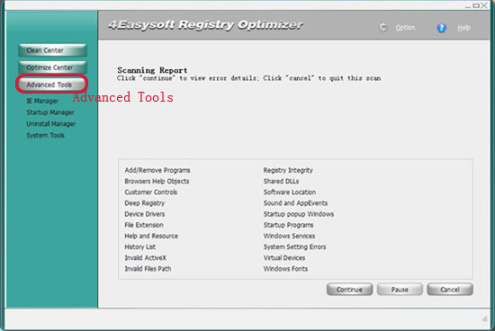Screen dimensions: 495x331
Task: Open System Tools in the sidebar
Action: [x=45, y=135]
